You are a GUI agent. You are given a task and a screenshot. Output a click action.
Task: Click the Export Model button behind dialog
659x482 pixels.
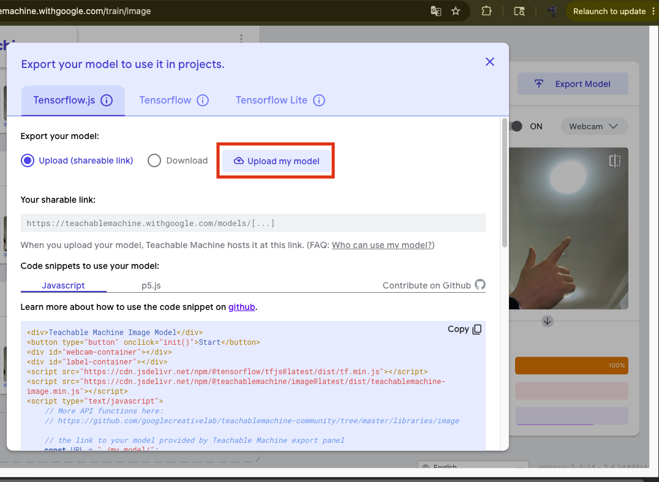click(x=573, y=84)
